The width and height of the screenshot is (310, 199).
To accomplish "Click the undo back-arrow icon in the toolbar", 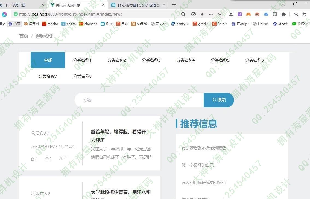I will point(305,14).
